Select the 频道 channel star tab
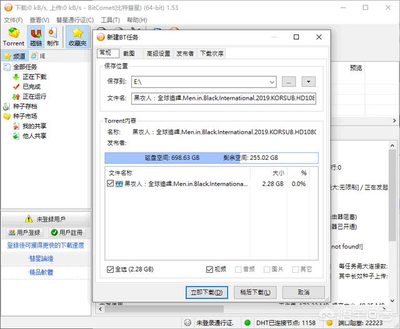 tap(15, 56)
